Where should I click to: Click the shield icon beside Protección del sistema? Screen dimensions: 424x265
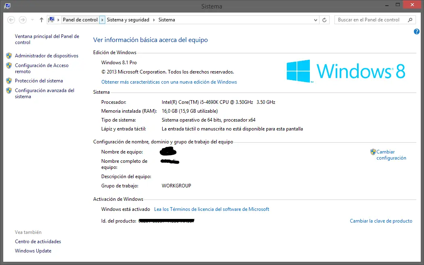click(x=9, y=81)
